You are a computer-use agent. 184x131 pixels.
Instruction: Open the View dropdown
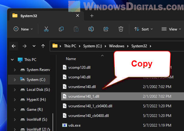pyautogui.click(x=171, y=29)
